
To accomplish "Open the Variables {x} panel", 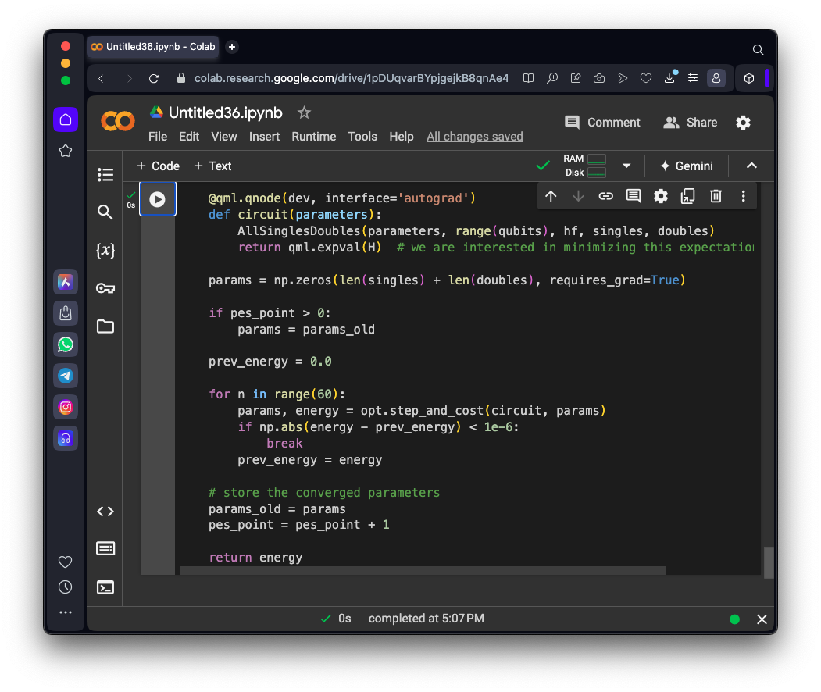I will tap(105, 250).
